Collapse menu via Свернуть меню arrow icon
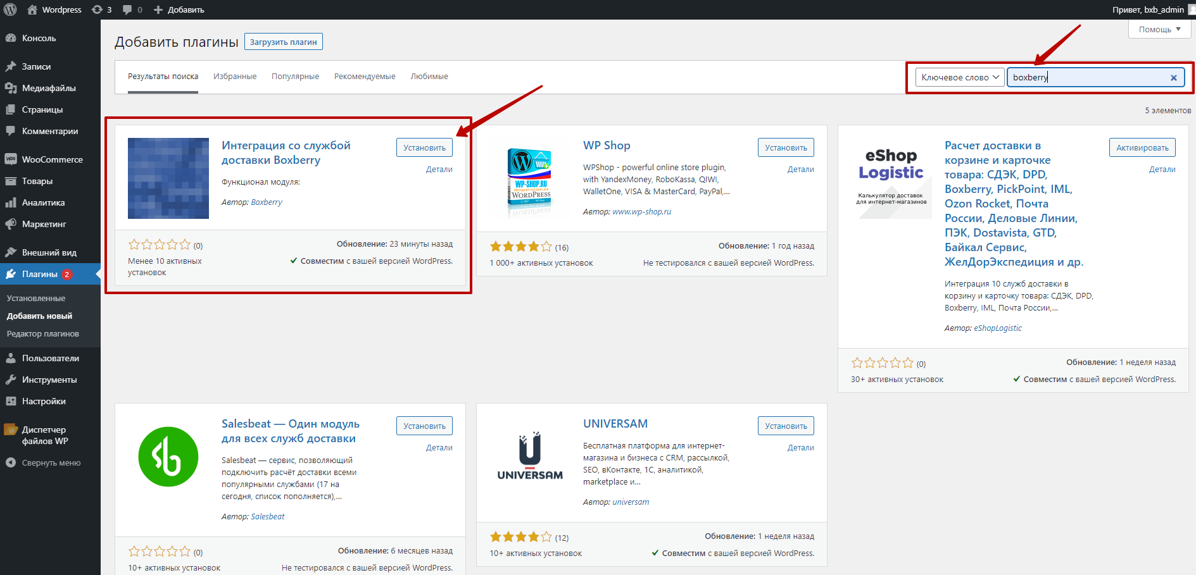 point(11,462)
